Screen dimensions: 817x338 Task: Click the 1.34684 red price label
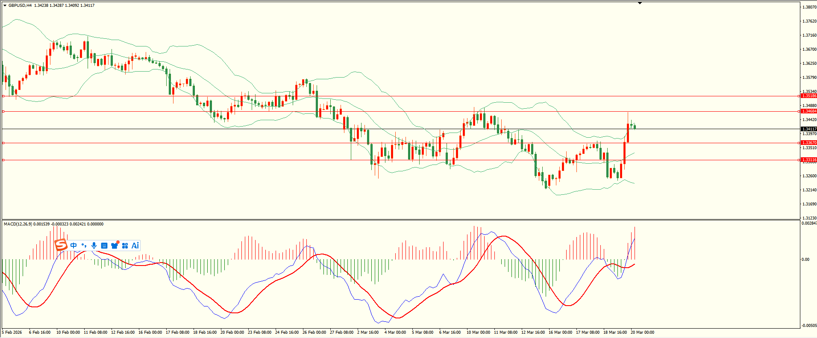(808, 111)
